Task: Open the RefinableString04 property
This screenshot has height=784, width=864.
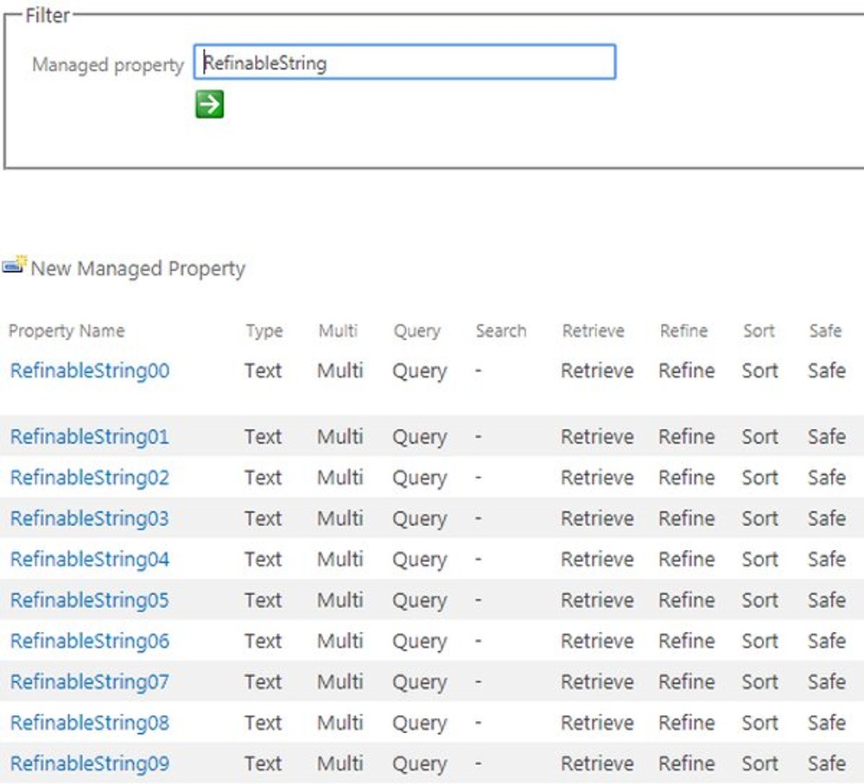Action: pyautogui.click(x=87, y=559)
